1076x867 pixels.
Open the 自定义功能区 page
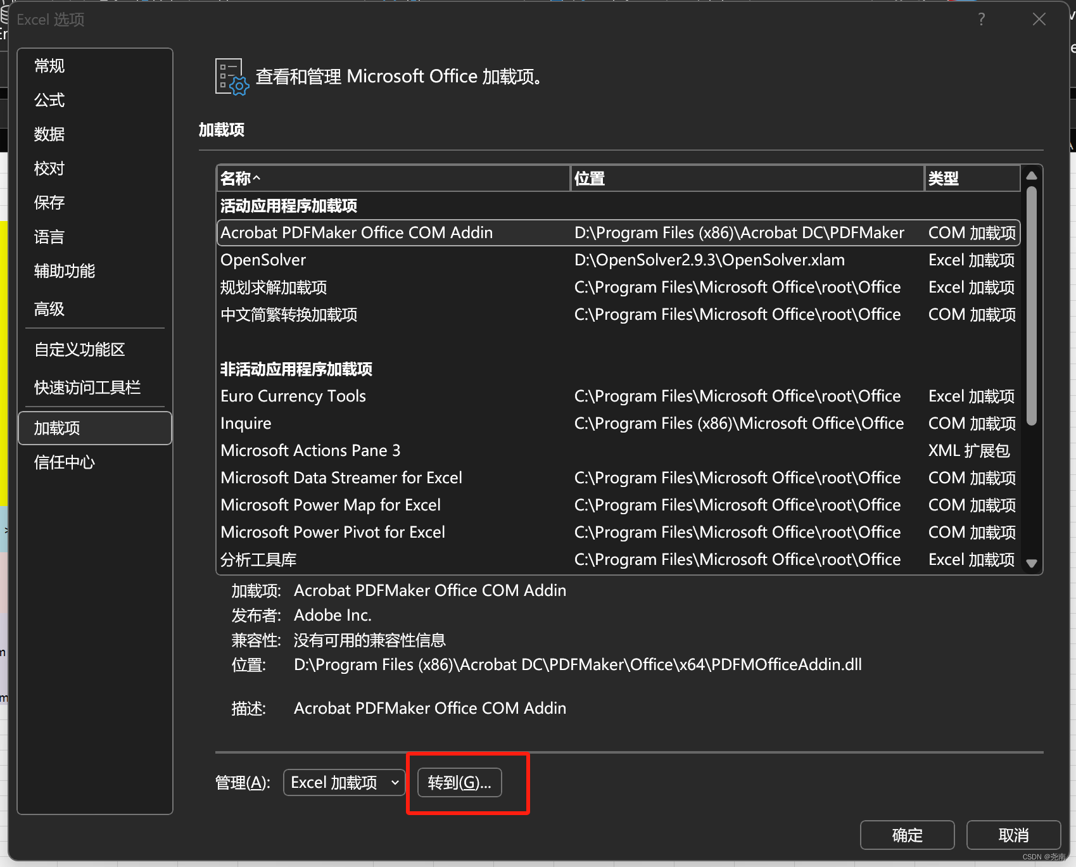click(x=79, y=349)
